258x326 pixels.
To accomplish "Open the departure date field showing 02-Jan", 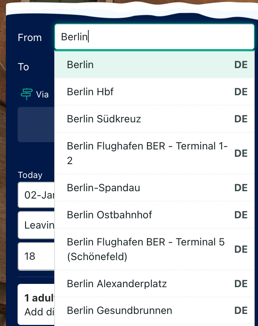I will pos(36,195).
